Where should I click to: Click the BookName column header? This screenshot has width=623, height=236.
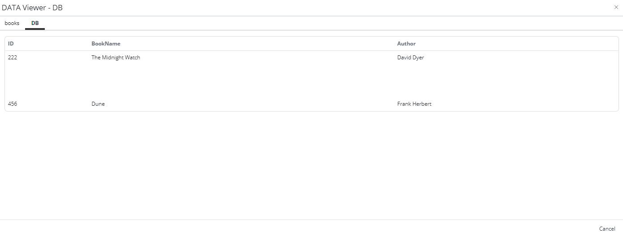106,44
